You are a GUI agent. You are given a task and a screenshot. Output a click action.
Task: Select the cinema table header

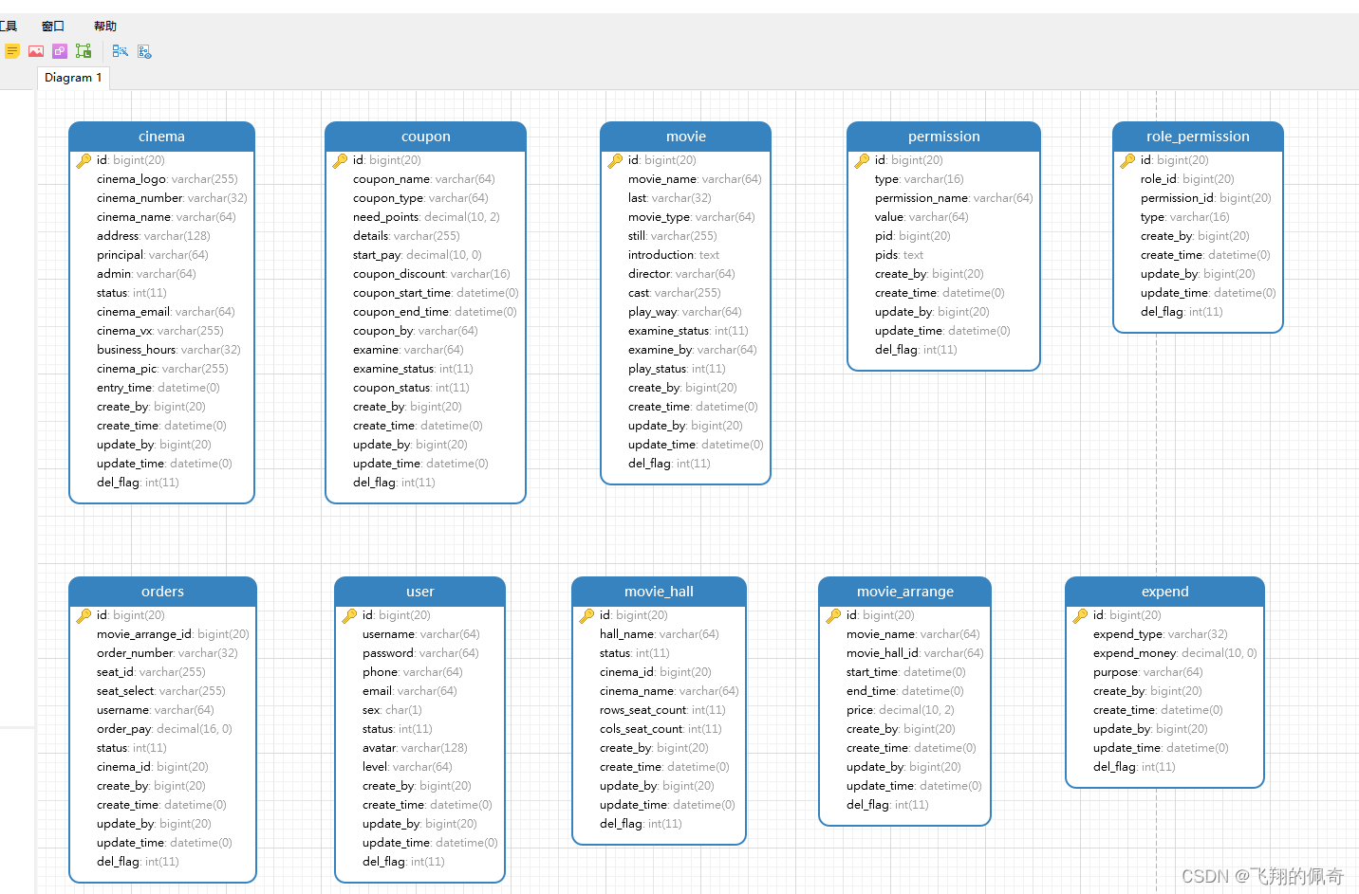tap(161, 137)
